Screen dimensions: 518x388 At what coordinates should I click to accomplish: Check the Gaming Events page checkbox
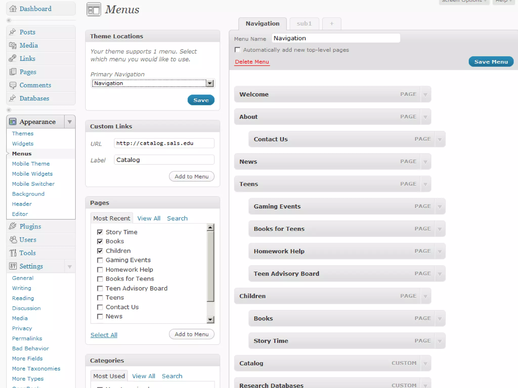coord(100,260)
